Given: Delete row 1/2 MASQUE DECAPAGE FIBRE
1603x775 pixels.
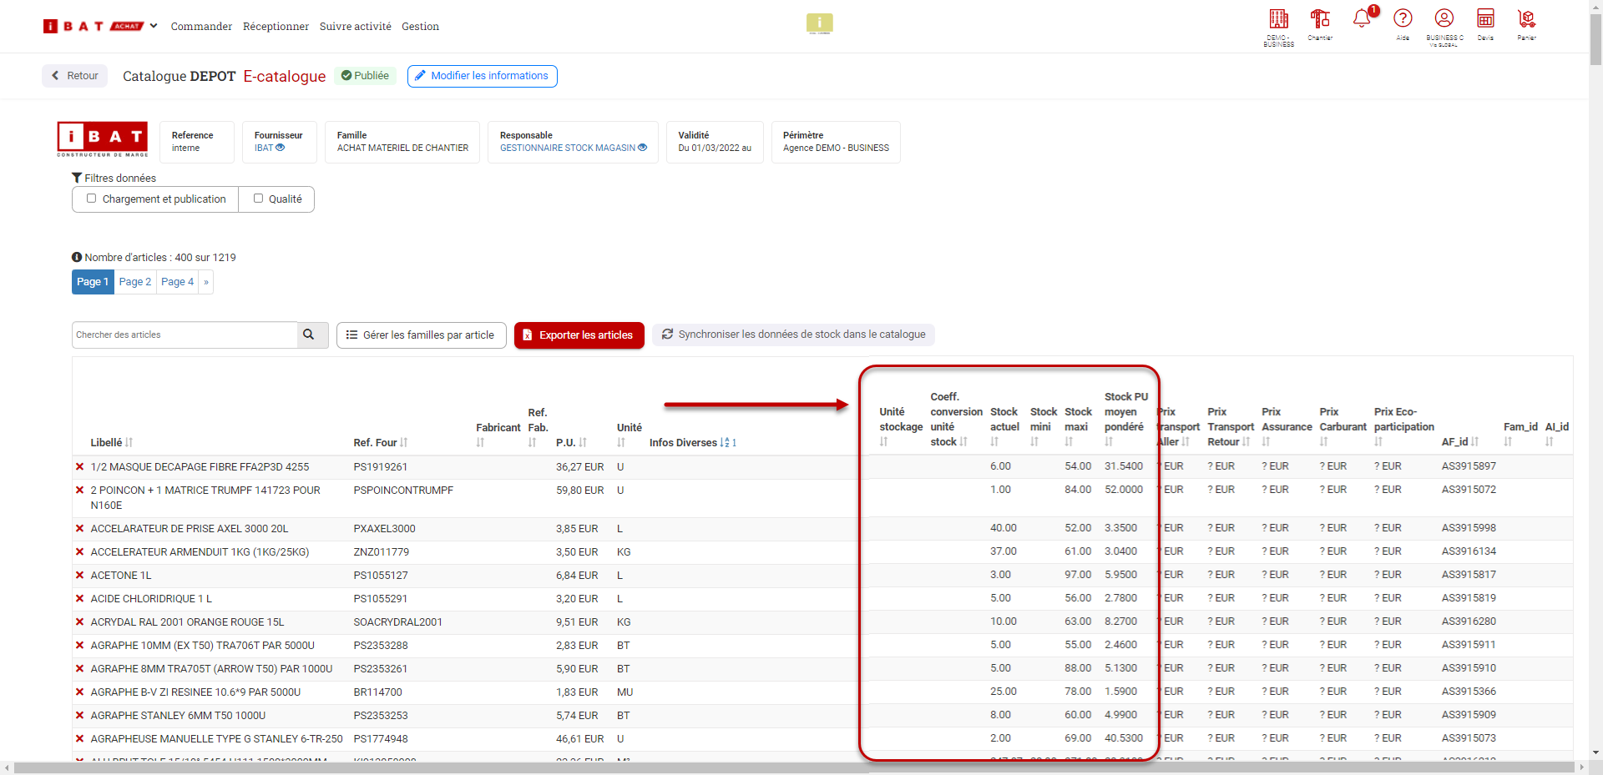Looking at the screenshot, I should [x=80, y=467].
